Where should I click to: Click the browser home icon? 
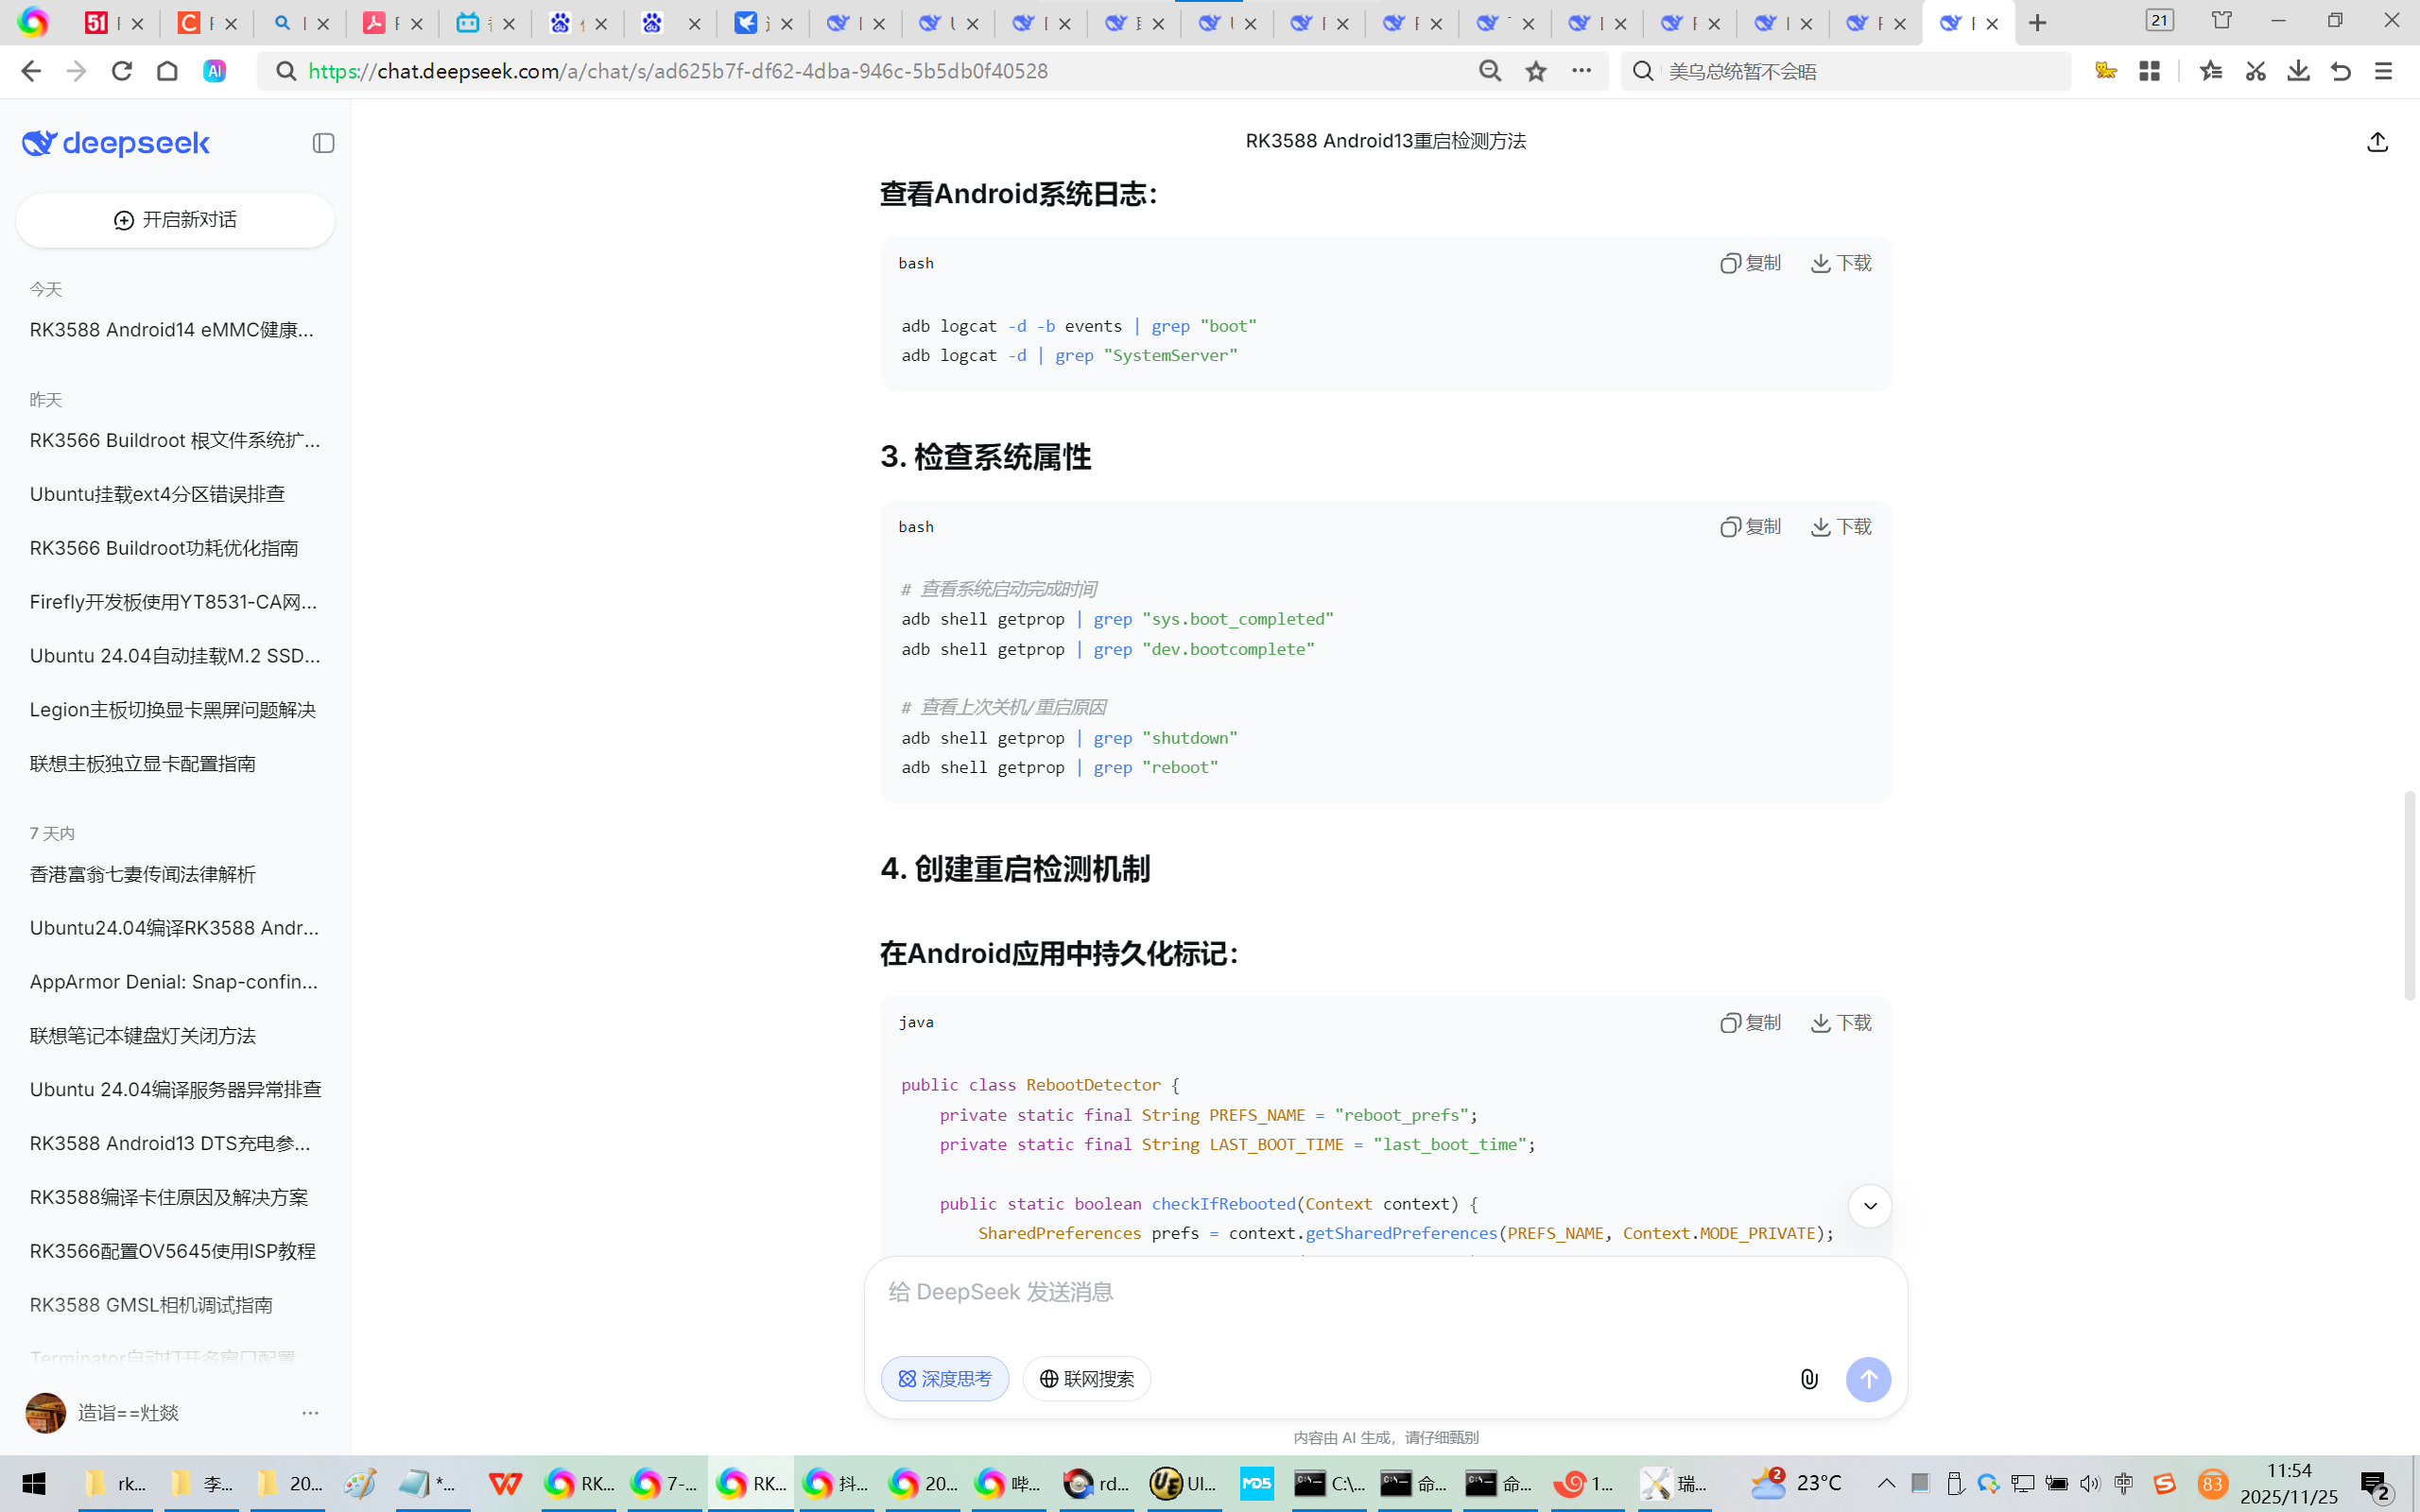click(x=167, y=71)
